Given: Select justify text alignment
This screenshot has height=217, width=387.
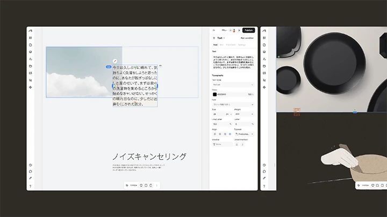Looking at the screenshot, I should tap(230, 134).
